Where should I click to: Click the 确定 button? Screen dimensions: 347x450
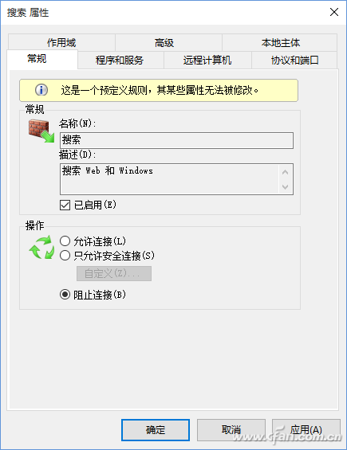[x=156, y=430]
